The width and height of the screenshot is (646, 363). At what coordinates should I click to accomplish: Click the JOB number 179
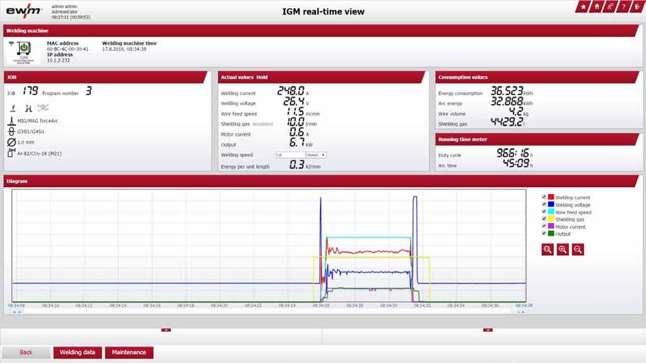[30, 91]
